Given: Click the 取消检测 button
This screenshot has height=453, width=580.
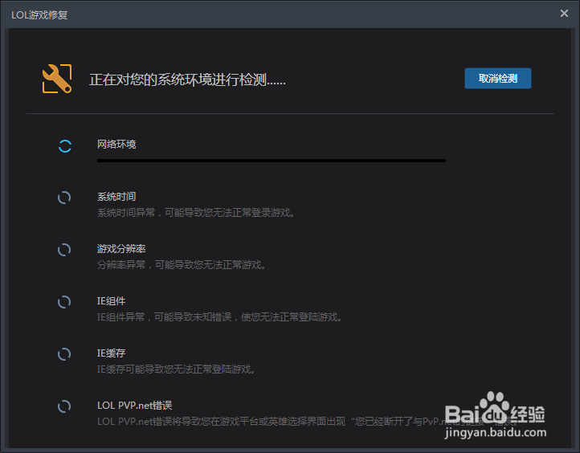Looking at the screenshot, I should 497,79.
